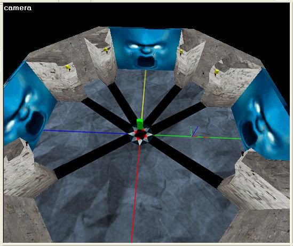Click the small orange marker on green axis
Image resolution: width=293 pixels, height=246 pixels.
pyautogui.click(x=207, y=137)
